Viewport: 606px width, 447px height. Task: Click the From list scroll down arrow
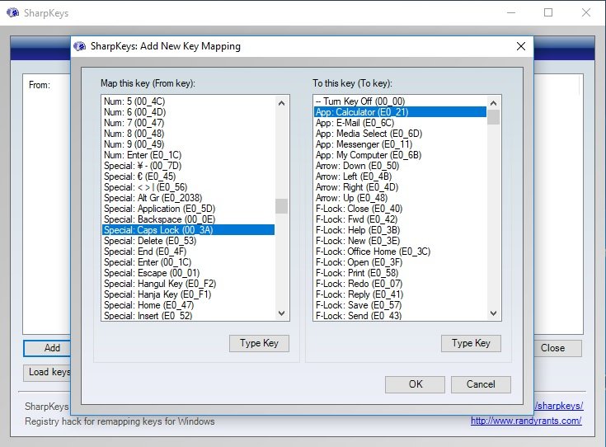coord(281,313)
